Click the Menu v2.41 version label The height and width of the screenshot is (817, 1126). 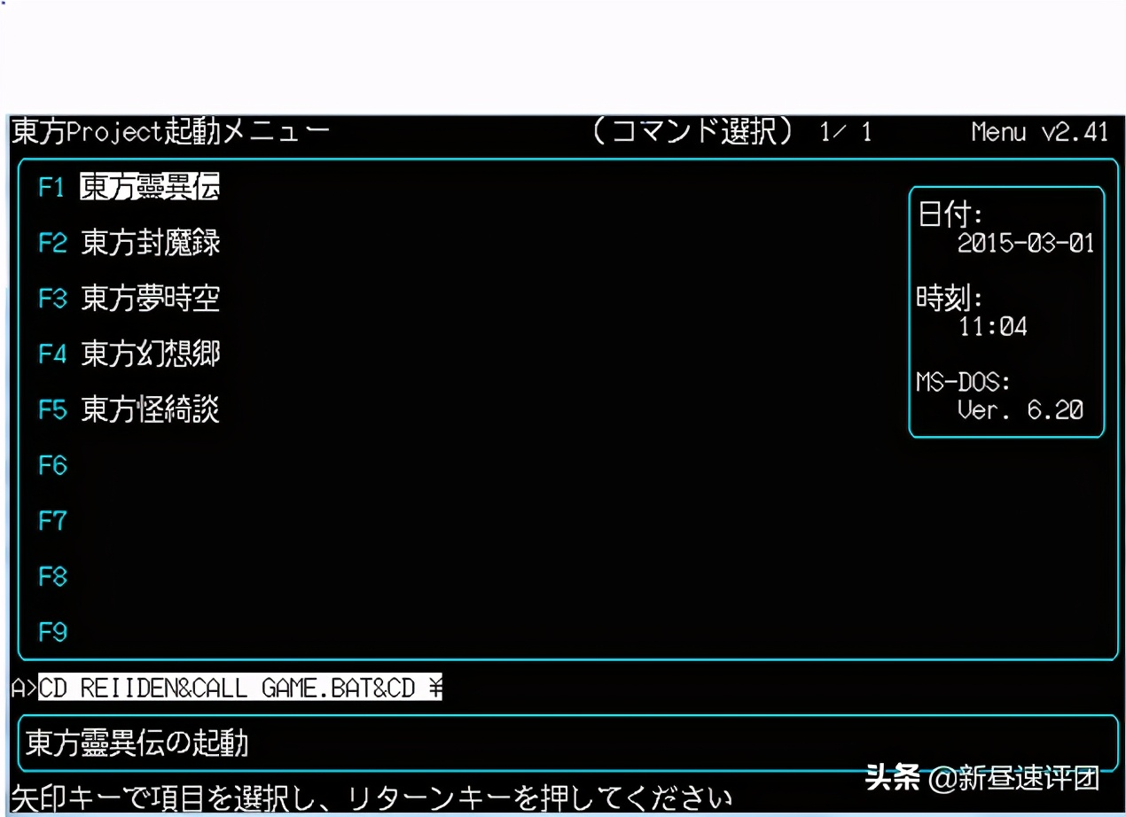1042,131
